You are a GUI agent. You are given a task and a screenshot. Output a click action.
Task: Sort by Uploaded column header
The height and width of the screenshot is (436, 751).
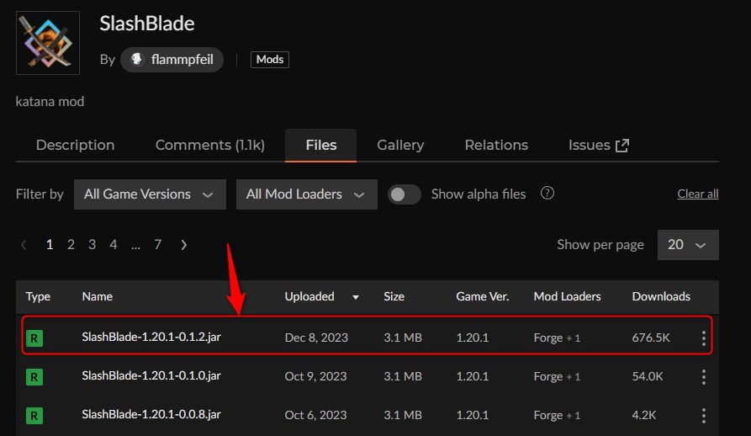(309, 296)
